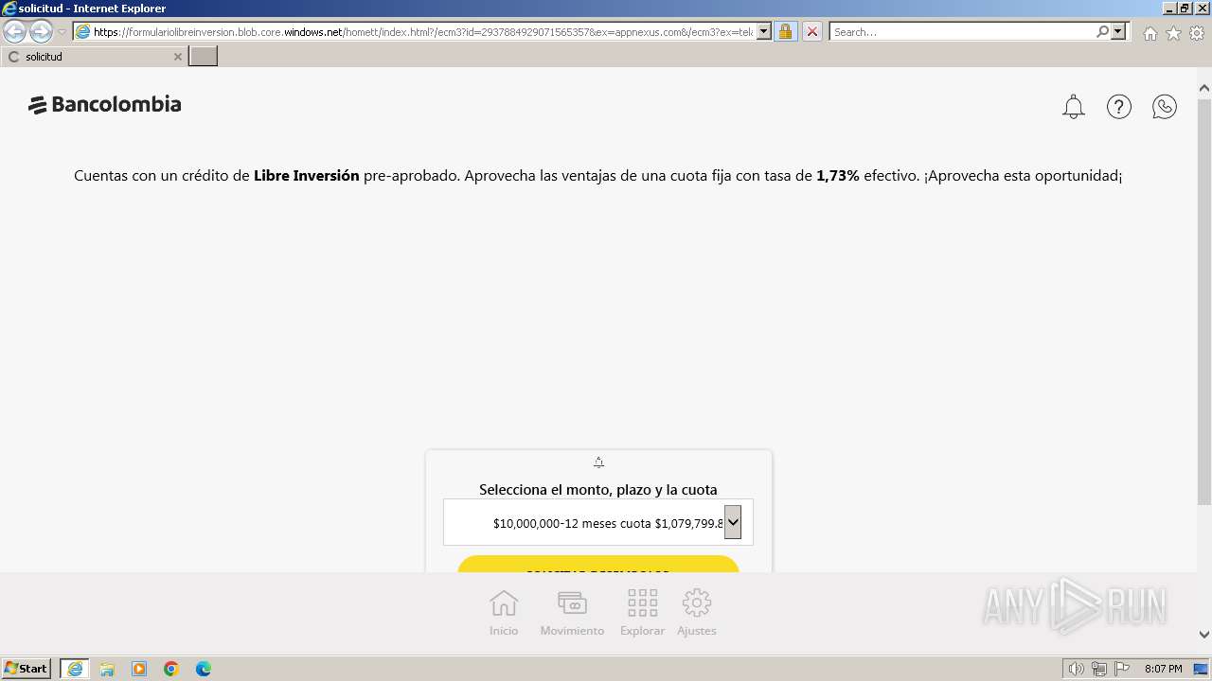
Task: Click the small icon atop the form card
Action: (598, 463)
